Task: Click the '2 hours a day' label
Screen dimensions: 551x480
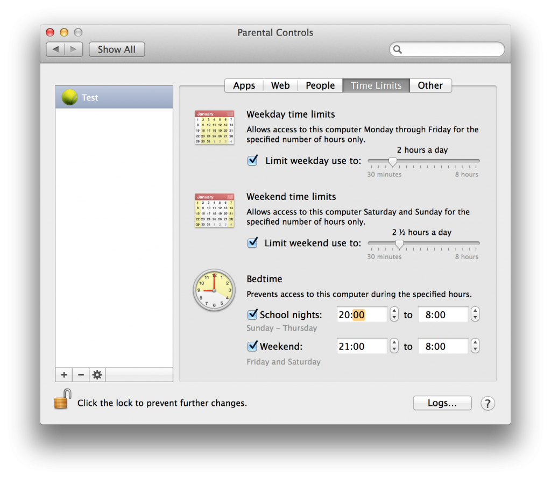Action: pyautogui.click(x=422, y=150)
